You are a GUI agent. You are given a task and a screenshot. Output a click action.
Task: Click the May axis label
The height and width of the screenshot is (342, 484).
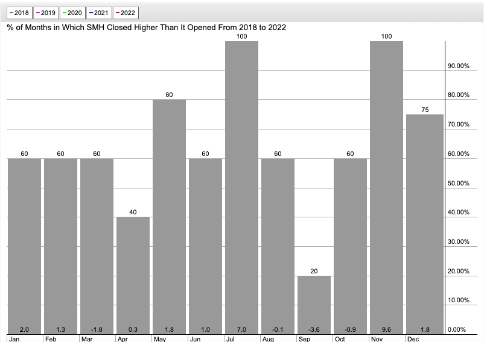[x=160, y=339]
